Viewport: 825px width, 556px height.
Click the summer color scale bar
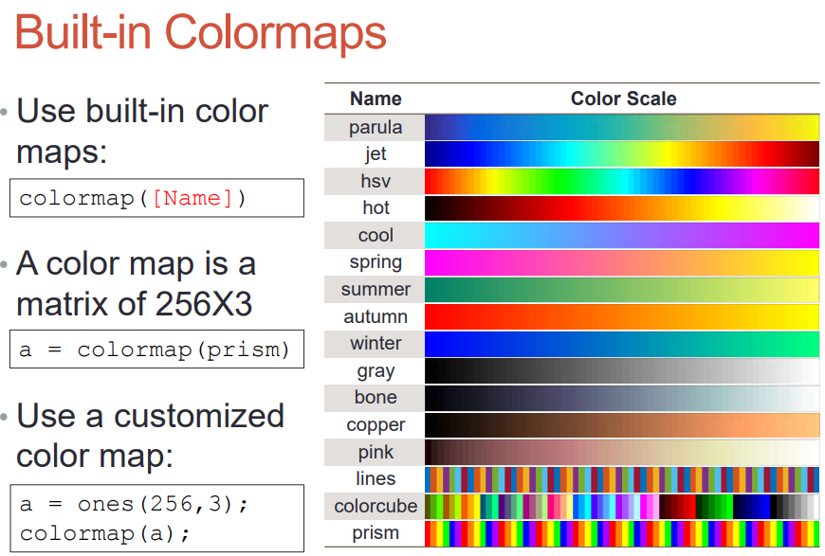pyautogui.click(x=622, y=290)
